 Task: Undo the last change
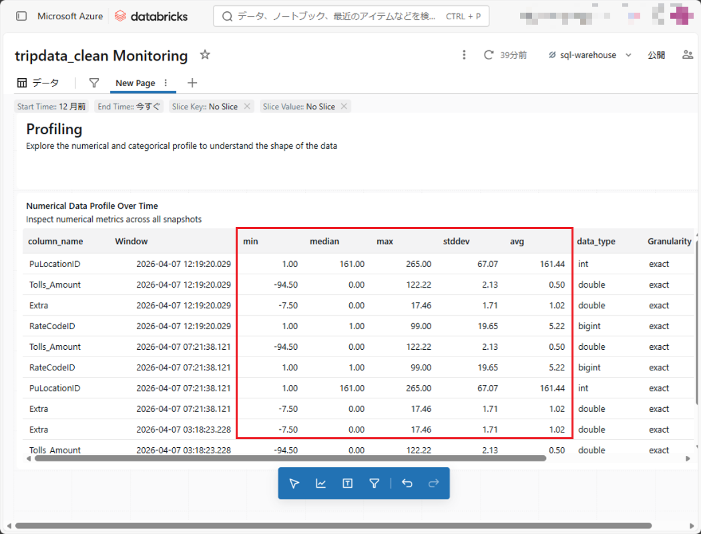[407, 483]
